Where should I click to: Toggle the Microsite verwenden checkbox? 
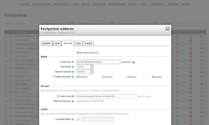click(x=78, y=52)
